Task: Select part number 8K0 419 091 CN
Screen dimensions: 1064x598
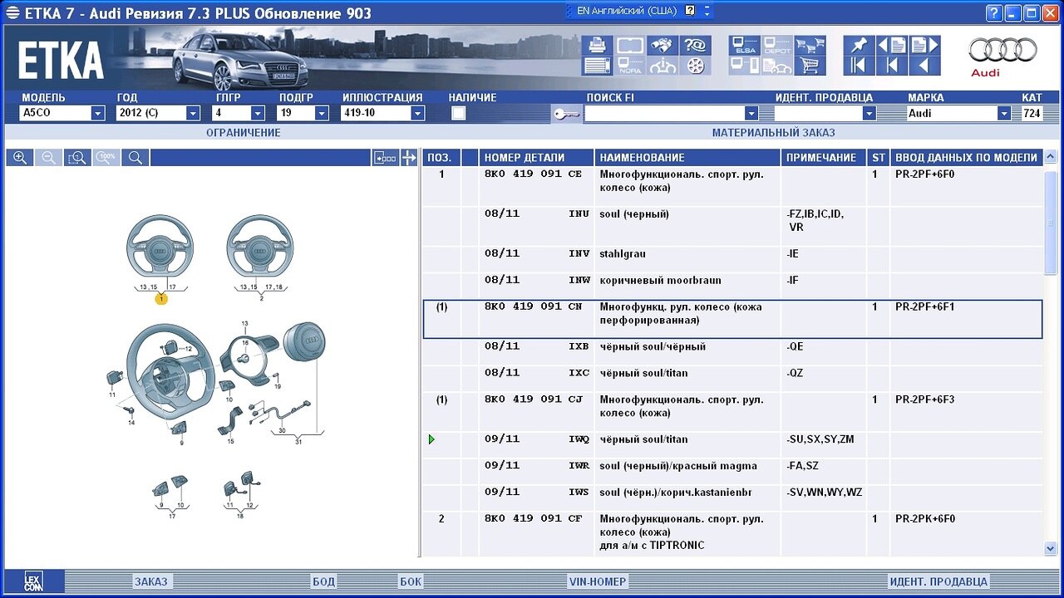Action: tap(534, 306)
